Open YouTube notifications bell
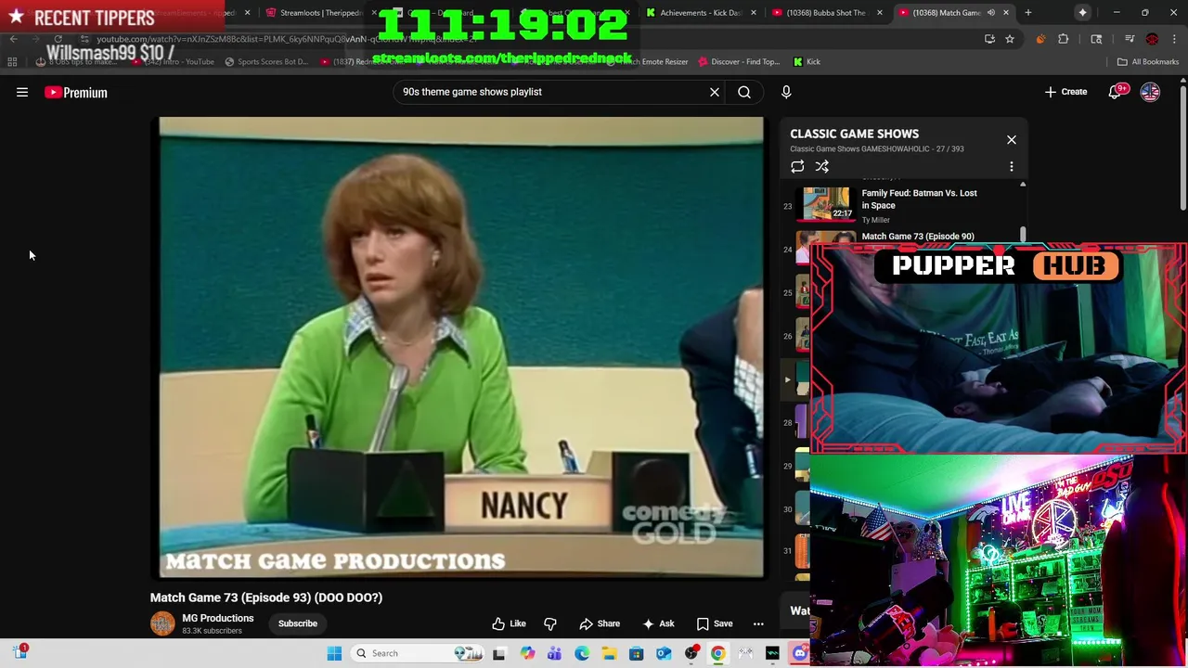Viewport: 1188px width, 668px height. click(x=1115, y=92)
